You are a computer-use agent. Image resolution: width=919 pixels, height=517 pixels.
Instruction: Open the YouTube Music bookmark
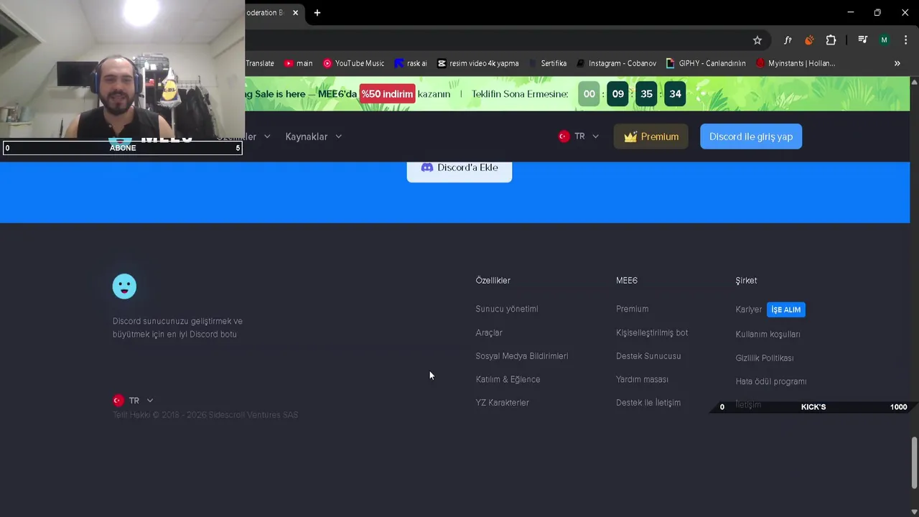[353, 63]
